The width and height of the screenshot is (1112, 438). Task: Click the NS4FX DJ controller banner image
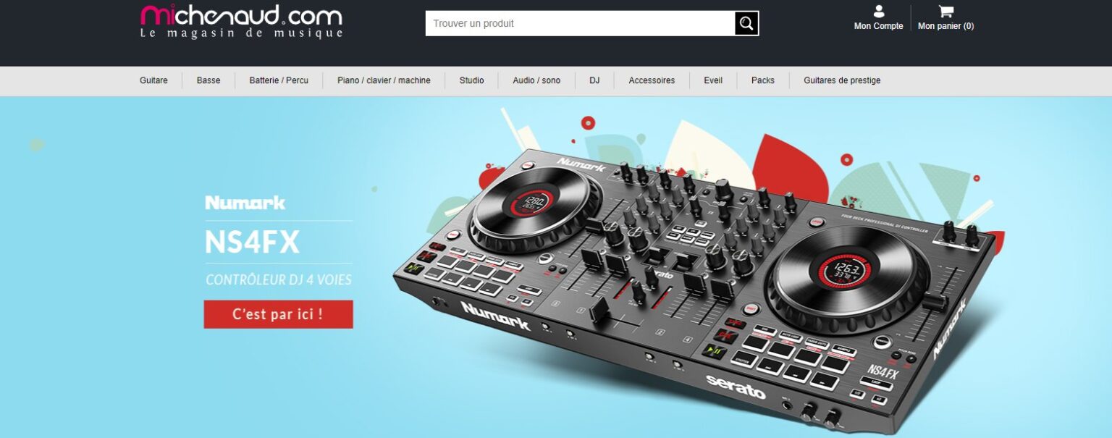[695, 290]
